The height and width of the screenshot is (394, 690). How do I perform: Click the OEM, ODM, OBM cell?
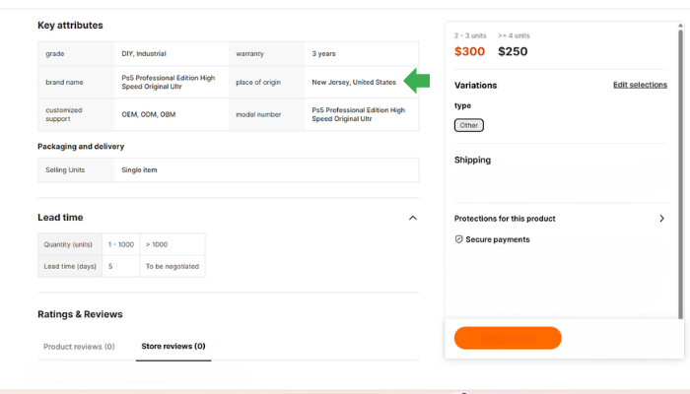(141, 114)
